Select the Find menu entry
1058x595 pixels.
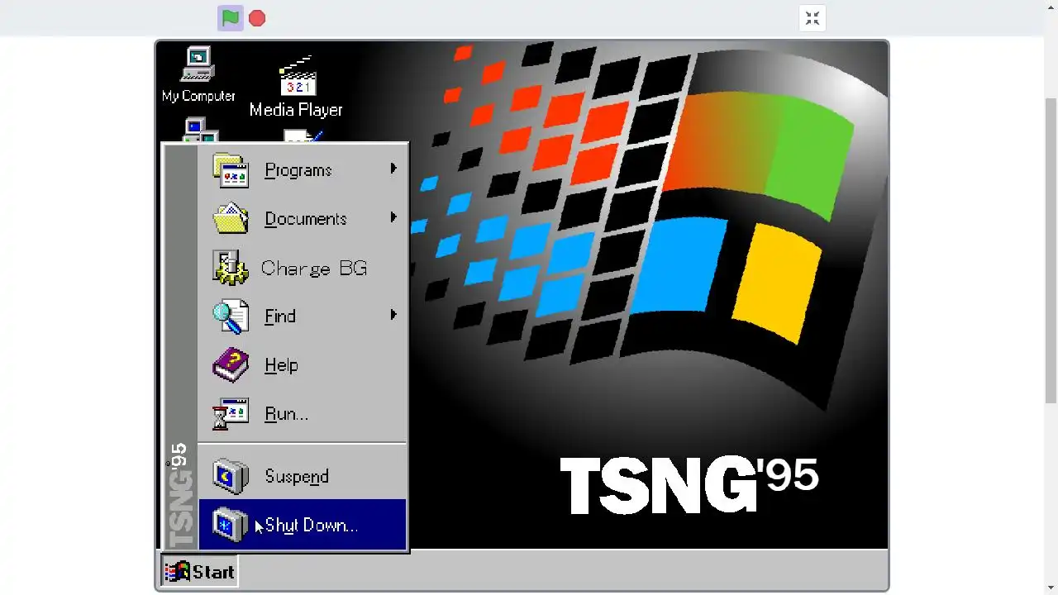tap(303, 316)
